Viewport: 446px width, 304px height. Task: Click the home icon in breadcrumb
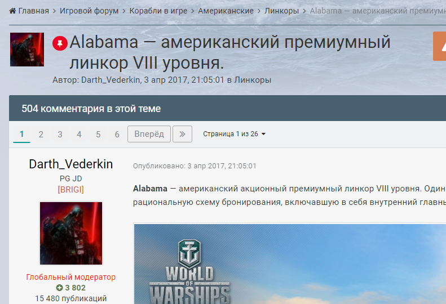pyautogui.click(x=13, y=11)
